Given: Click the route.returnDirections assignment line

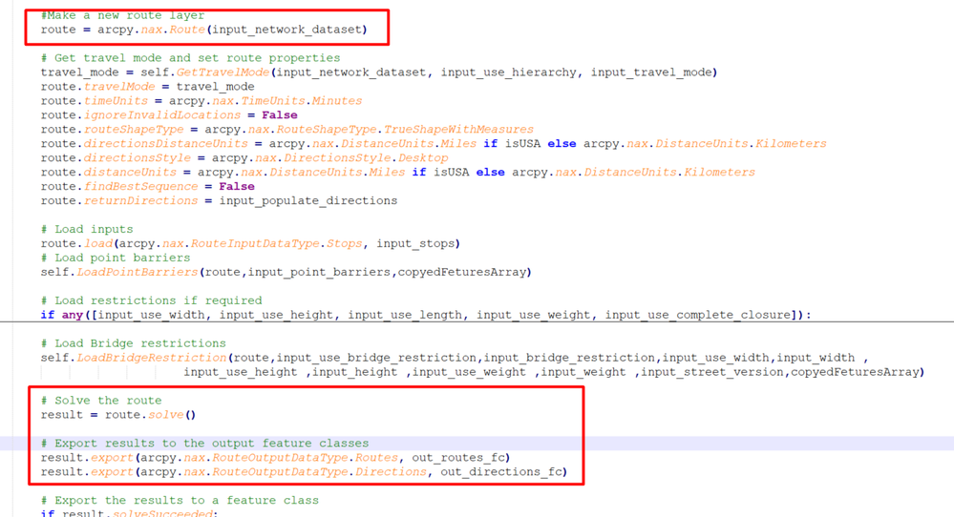Looking at the screenshot, I should click(219, 200).
